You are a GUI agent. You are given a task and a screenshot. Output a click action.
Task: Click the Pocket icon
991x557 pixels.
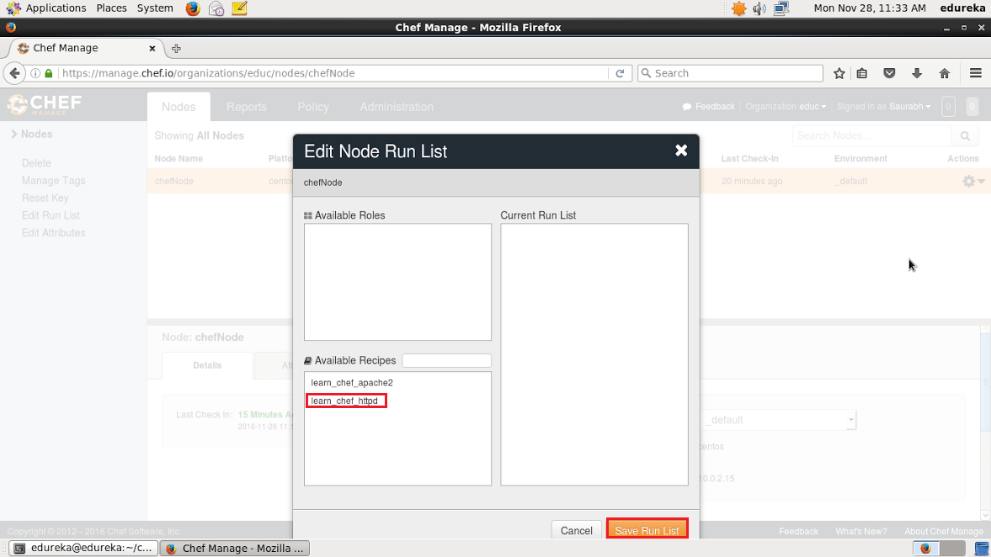click(889, 73)
